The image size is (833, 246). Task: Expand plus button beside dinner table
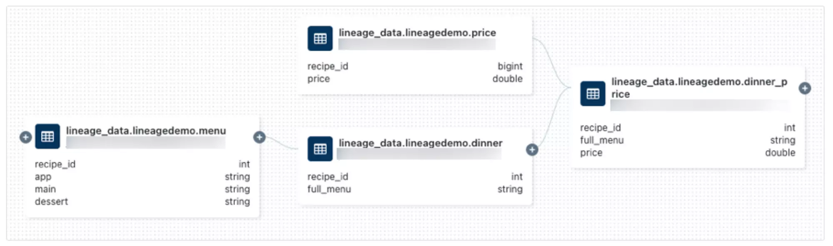532,149
